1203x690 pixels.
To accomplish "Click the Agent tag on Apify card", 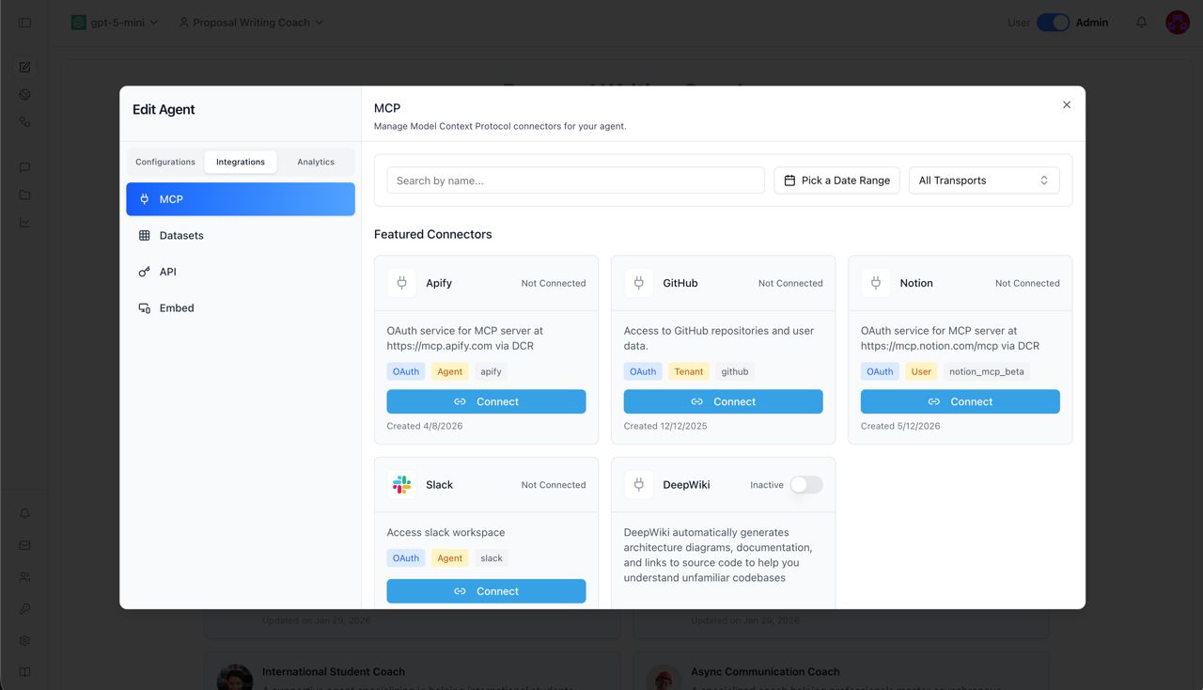I will (x=450, y=371).
